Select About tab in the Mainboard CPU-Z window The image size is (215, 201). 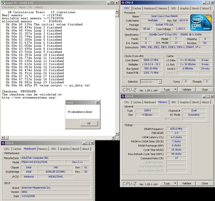coord(86,149)
